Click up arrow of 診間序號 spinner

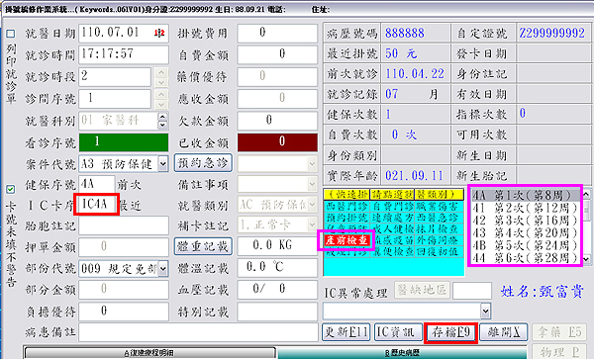pyautogui.click(x=161, y=94)
